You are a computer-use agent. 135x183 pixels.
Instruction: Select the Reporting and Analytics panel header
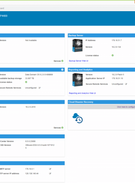click(x=101, y=70)
